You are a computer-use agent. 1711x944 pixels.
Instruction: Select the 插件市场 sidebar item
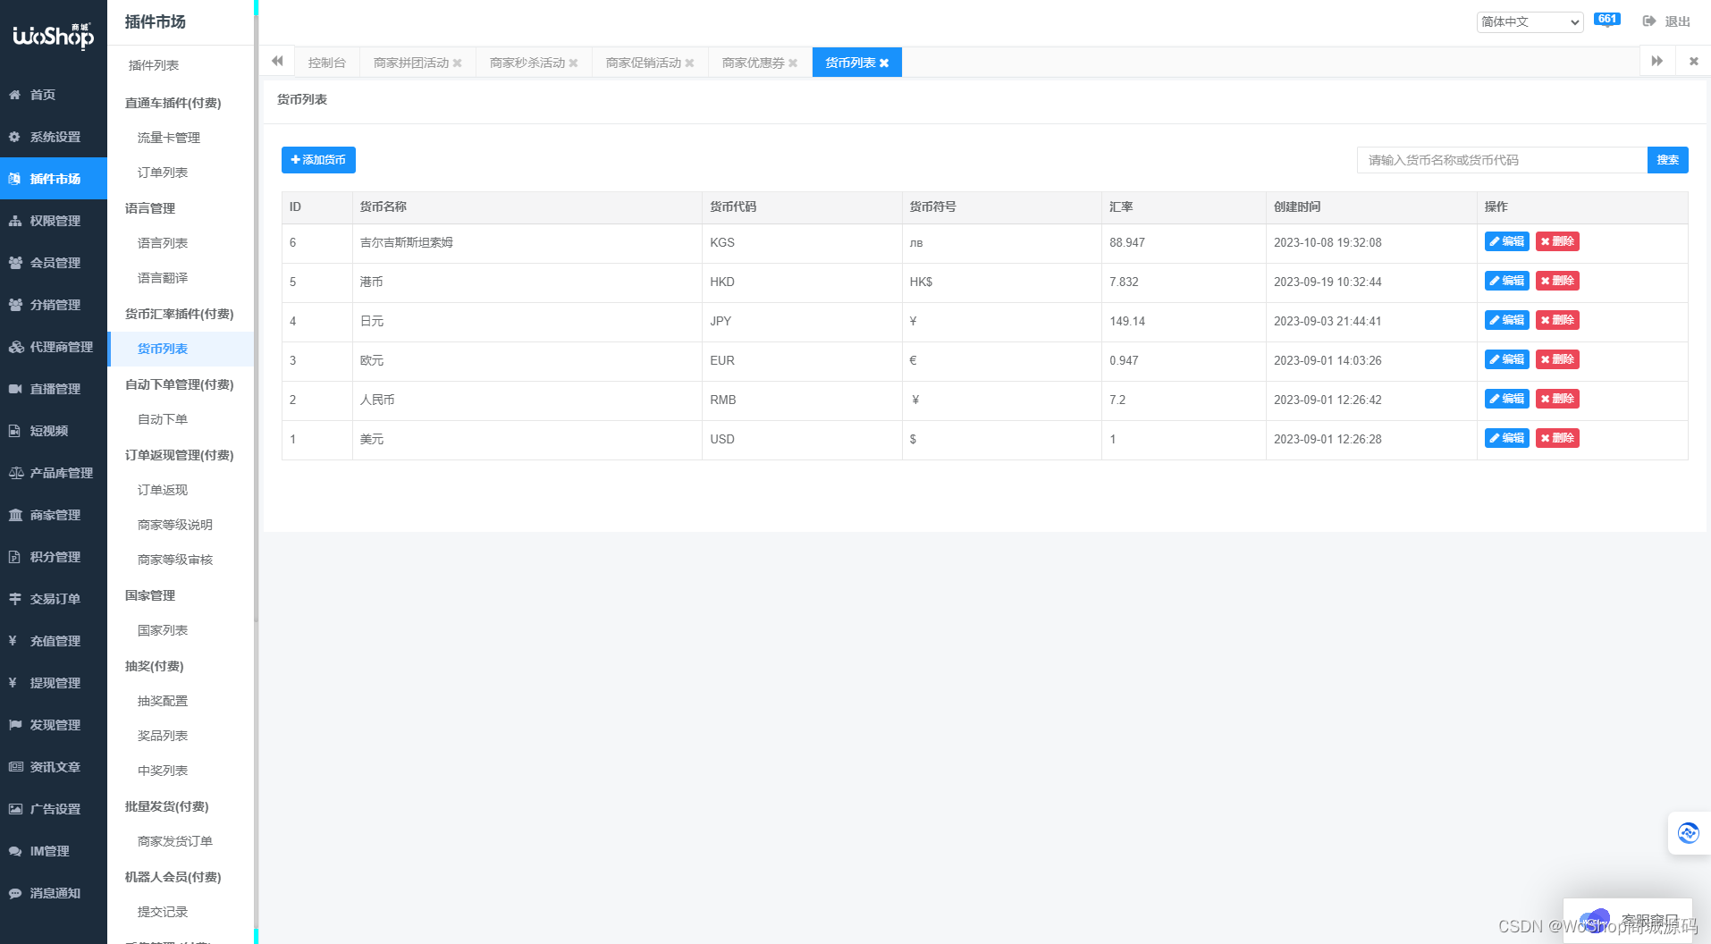54,179
